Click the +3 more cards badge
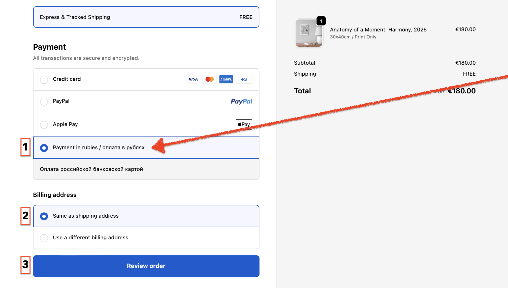The image size is (508, 288). pyautogui.click(x=244, y=79)
